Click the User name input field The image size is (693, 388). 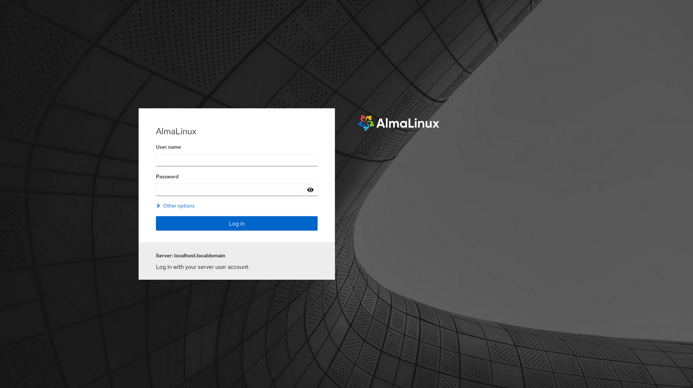tap(236, 160)
